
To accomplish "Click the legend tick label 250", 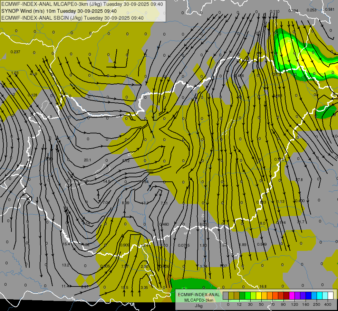I will [x=317, y=304].
